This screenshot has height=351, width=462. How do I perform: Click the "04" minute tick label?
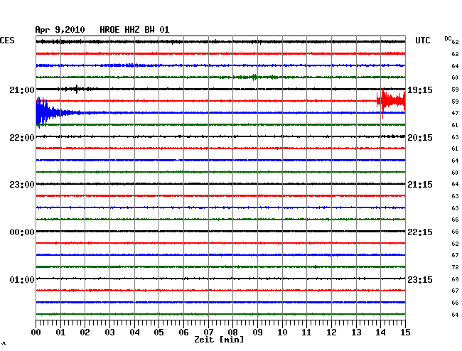tap(134, 332)
